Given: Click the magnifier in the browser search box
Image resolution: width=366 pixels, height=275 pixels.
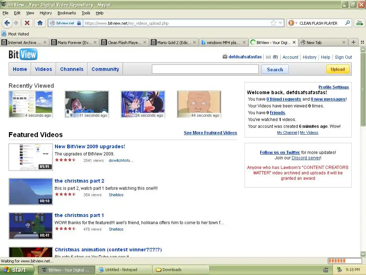Looking at the screenshot, I should click(347, 23).
